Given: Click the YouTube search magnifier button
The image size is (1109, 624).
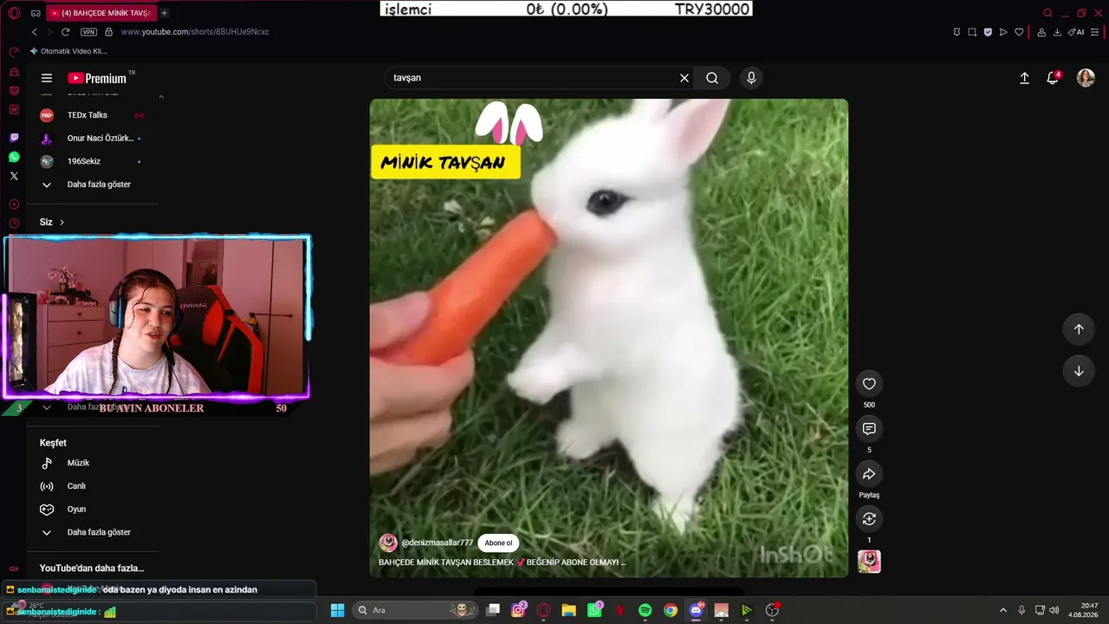Looking at the screenshot, I should click(712, 78).
